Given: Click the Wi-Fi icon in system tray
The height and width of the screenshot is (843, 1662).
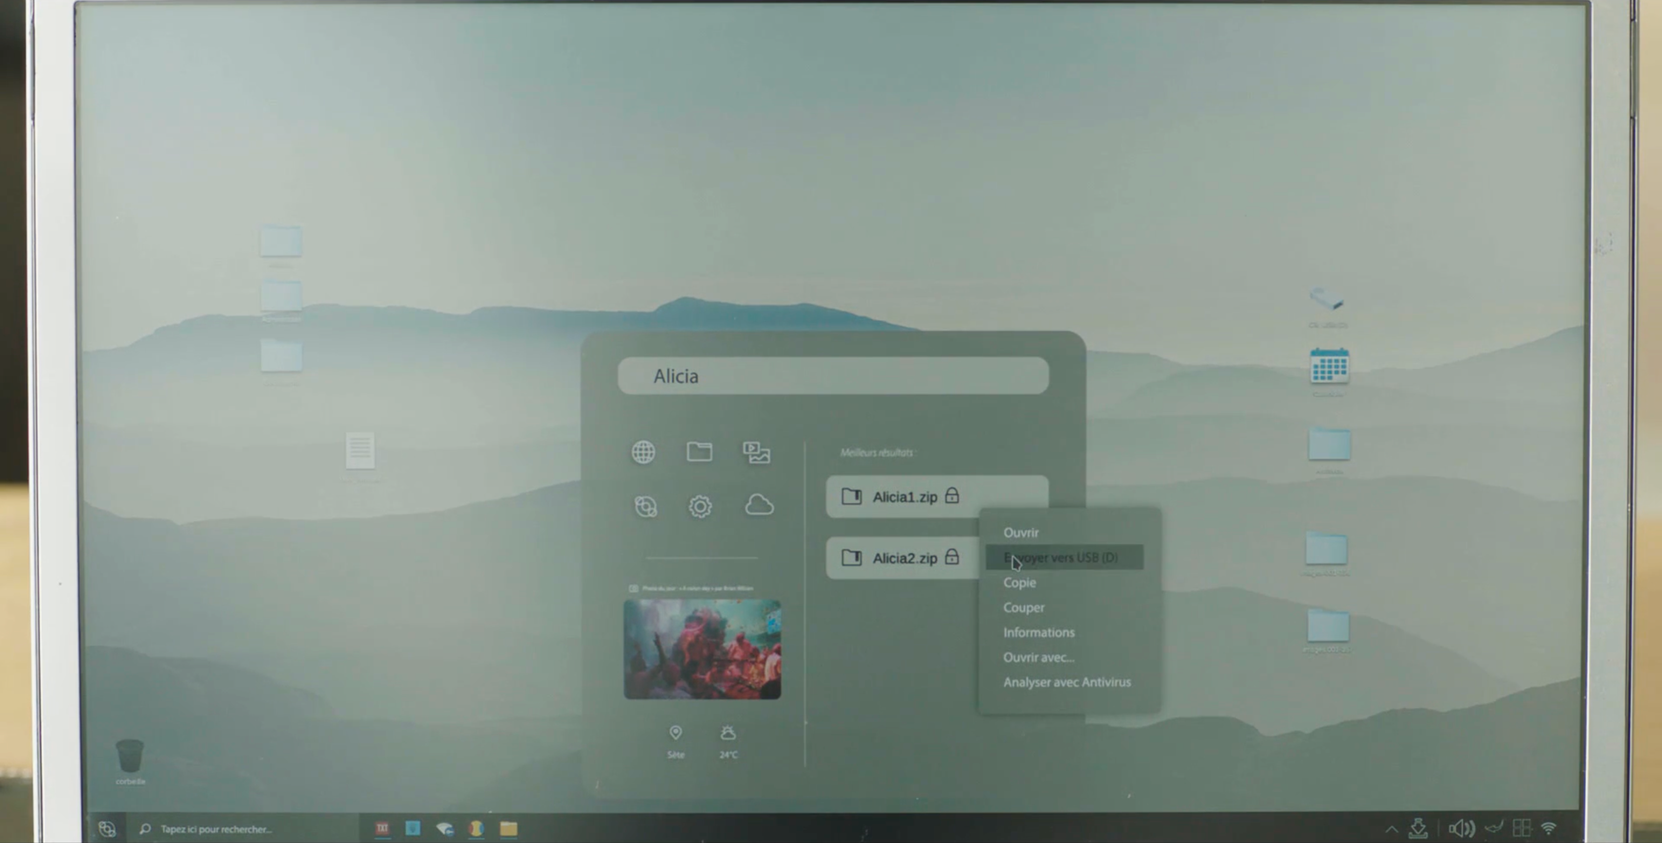Looking at the screenshot, I should tap(1549, 828).
